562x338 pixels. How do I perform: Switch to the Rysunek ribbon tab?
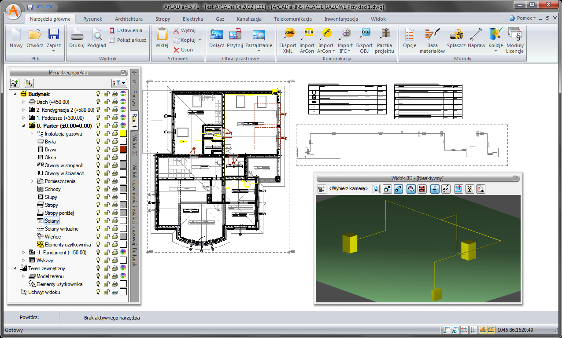[92, 19]
